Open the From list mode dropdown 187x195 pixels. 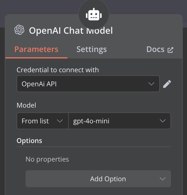43,121
